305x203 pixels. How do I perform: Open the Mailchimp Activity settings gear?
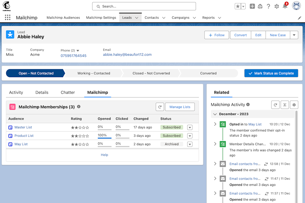coord(294,105)
